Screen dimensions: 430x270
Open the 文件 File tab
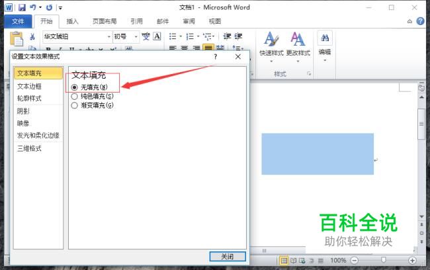click(18, 21)
